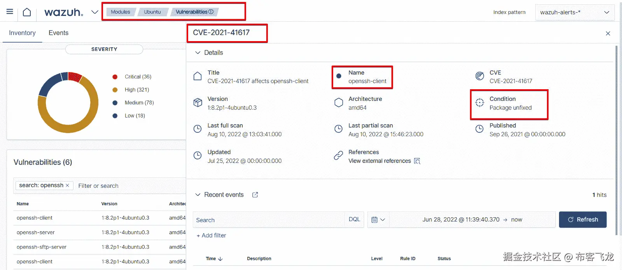The image size is (622, 270).
Task: Click the Title house icon
Action: 197,76
